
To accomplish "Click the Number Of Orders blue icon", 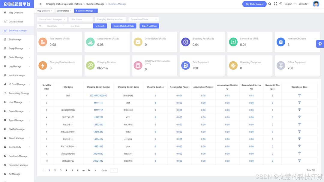I will 281,42.
